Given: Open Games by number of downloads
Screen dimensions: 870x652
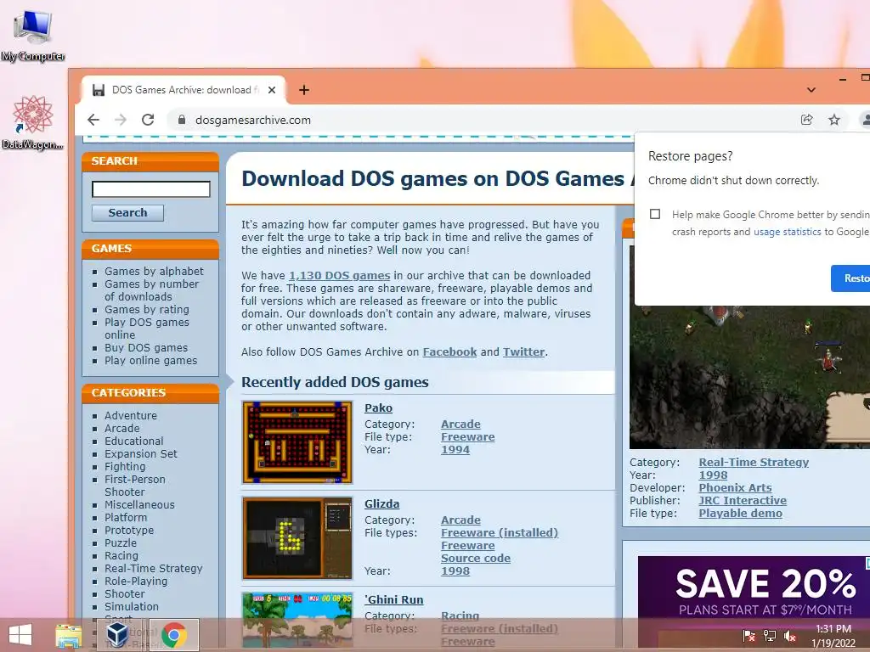Looking at the screenshot, I should click(151, 290).
